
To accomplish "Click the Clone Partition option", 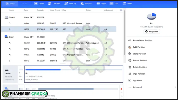I will click(139, 54).
